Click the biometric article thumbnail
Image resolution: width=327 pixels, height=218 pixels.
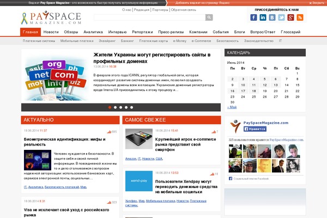pyautogui.click(x=38, y=160)
